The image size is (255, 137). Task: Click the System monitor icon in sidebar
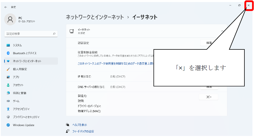pyautogui.click(x=8, y=45)
